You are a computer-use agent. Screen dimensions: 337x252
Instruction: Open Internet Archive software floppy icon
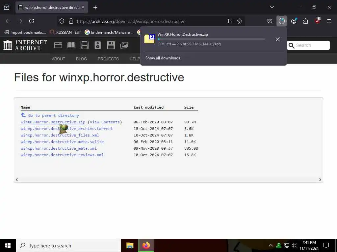point(111,45)
